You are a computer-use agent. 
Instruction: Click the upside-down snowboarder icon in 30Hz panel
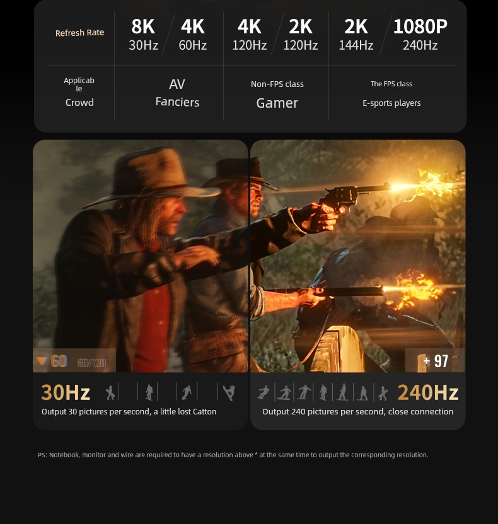(229, 392)
